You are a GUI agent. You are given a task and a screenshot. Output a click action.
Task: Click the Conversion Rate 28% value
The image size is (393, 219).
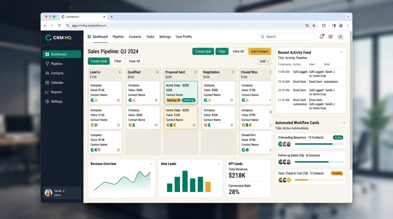point(234,192)
